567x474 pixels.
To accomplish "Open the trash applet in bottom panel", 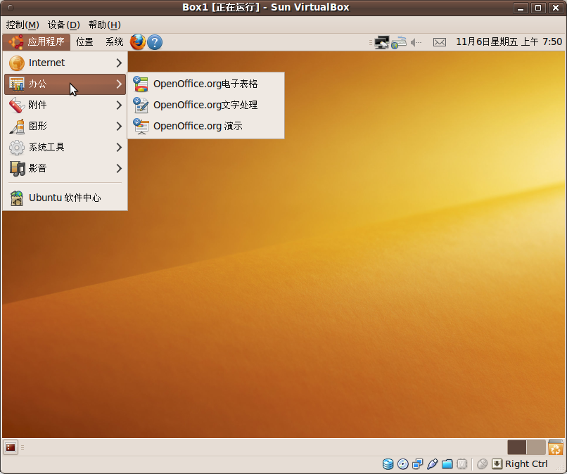I will point(556,447).
